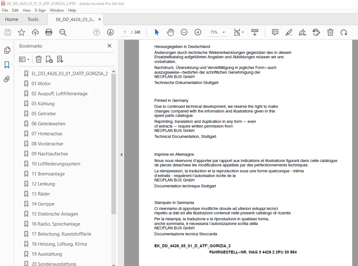Open EL_DD_4426_03_01_DATP_GORIZIA_2 bookmark
The width and height of the screenshot is (358, 266).
point(70,73)
